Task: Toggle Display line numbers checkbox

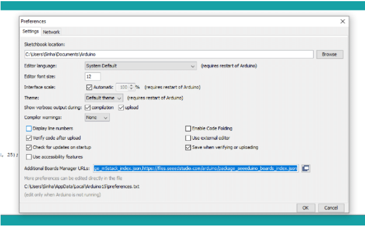Action: point(29,129)
